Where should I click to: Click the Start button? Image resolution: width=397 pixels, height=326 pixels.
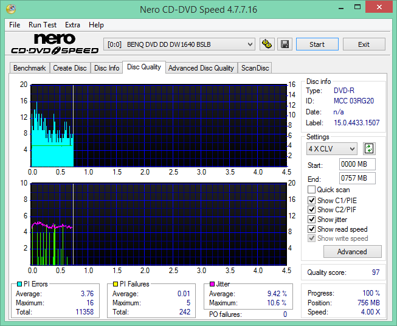(317, 44)
